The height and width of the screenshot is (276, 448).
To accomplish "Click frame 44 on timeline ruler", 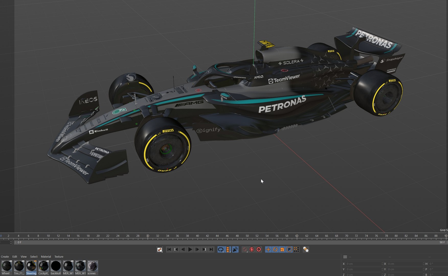I will pyautogui.click(x=217, y=236).
